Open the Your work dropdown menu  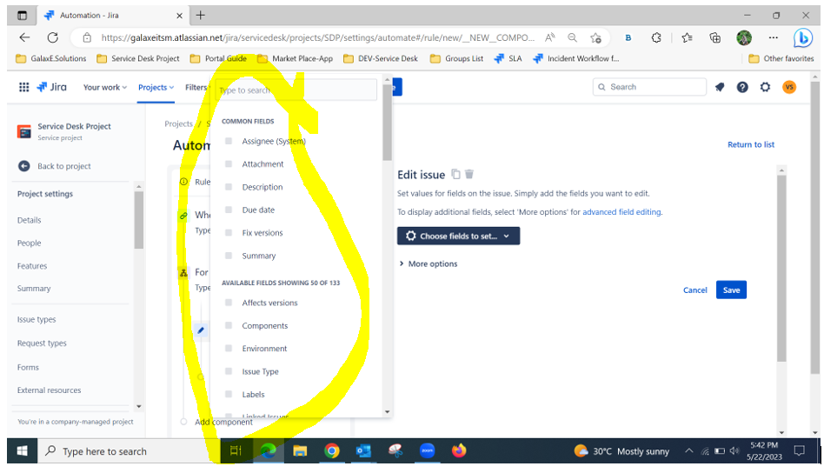point(105,87)
